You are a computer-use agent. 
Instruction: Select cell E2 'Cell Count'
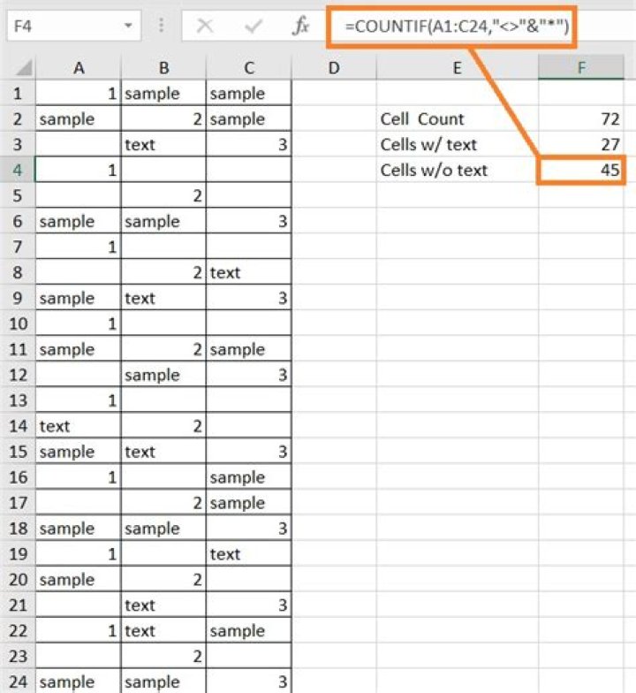458,118
